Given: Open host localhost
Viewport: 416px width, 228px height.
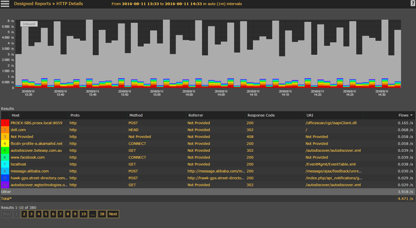Looking at the screenshot, I should [x=18, y=164].
